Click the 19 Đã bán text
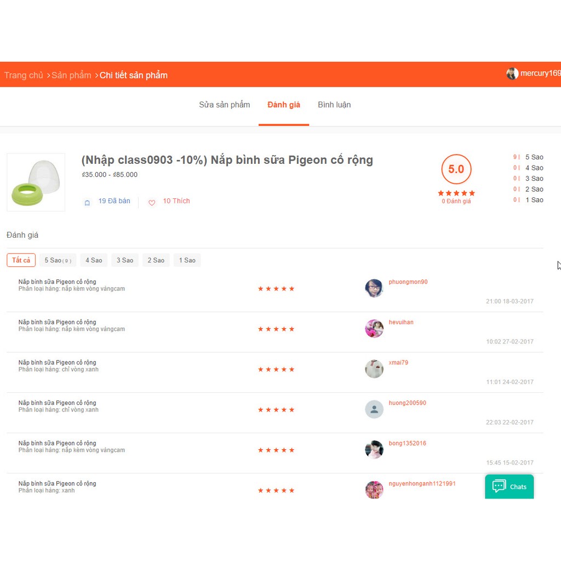 114,201
